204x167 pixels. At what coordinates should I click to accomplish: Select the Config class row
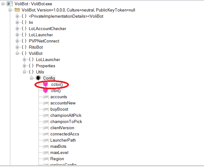(49, 78)
